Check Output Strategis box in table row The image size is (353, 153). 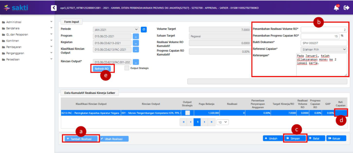click(187, 113)
